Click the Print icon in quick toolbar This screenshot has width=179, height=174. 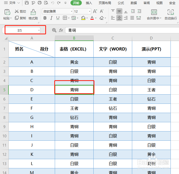pyautogui.click(x=40, y=3)
